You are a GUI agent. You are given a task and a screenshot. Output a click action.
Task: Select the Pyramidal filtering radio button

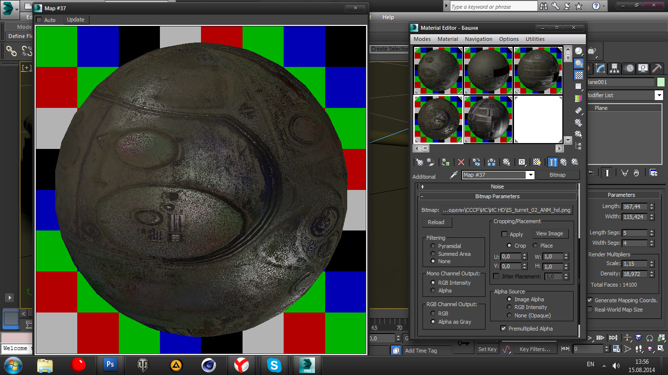pos(433,246)
